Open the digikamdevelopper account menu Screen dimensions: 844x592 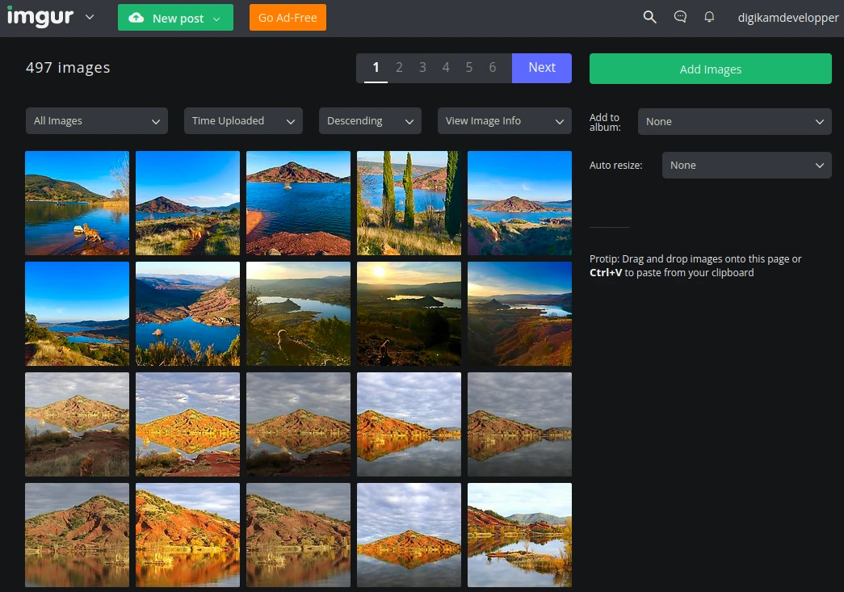click(x=787, y=18)
